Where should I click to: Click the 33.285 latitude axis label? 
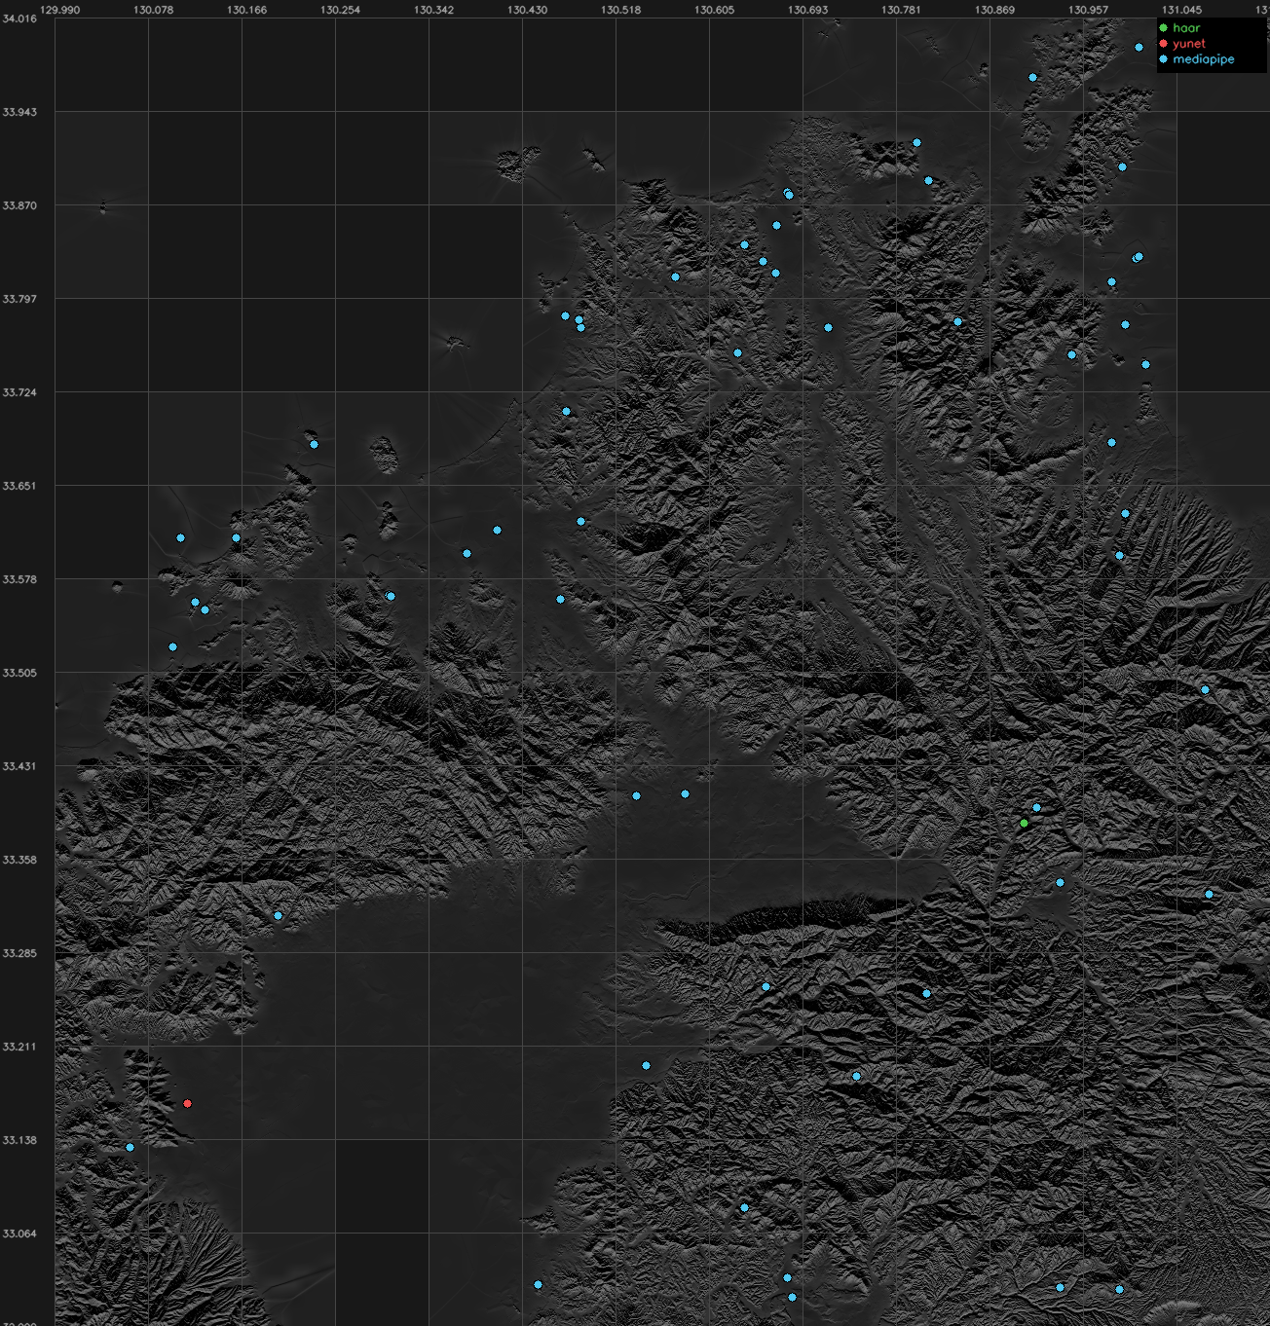point(19,953)
